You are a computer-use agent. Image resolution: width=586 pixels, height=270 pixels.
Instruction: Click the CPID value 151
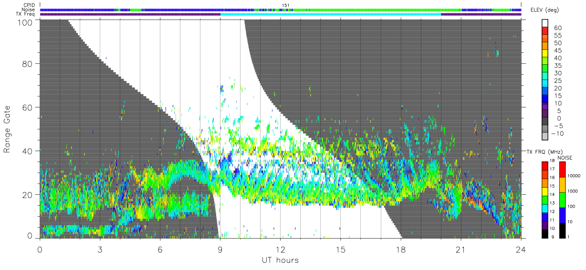[286, 5]
